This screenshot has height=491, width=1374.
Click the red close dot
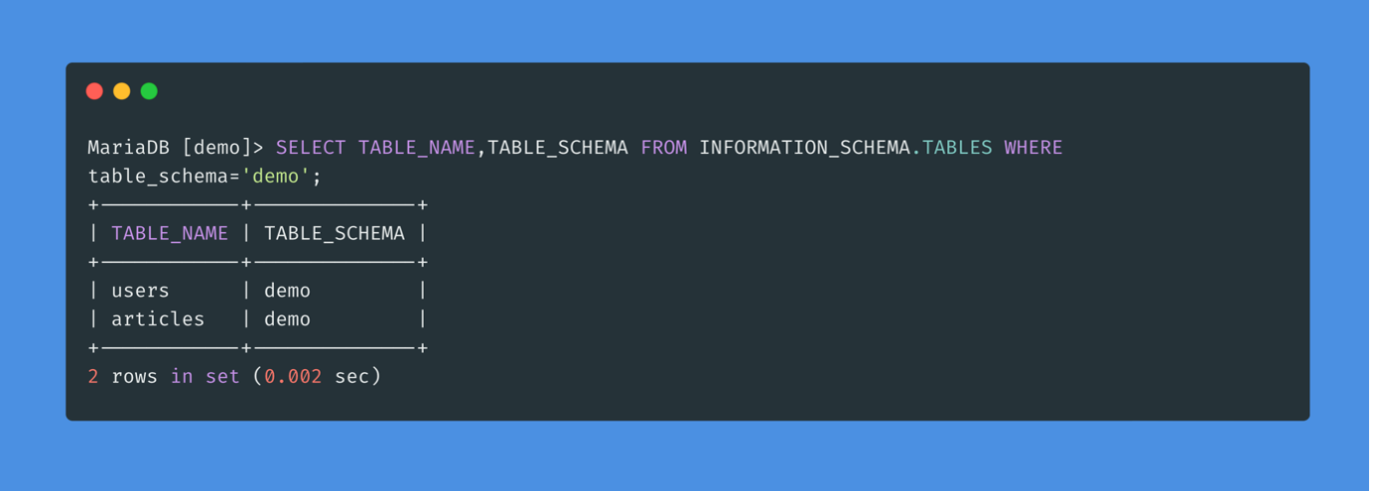point(94,91)
